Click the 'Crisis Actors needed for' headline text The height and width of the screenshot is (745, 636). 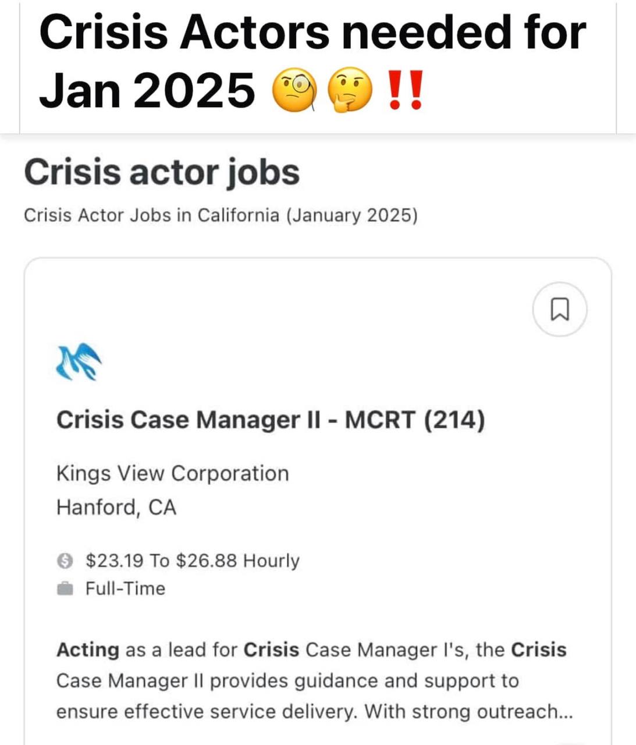312,32
